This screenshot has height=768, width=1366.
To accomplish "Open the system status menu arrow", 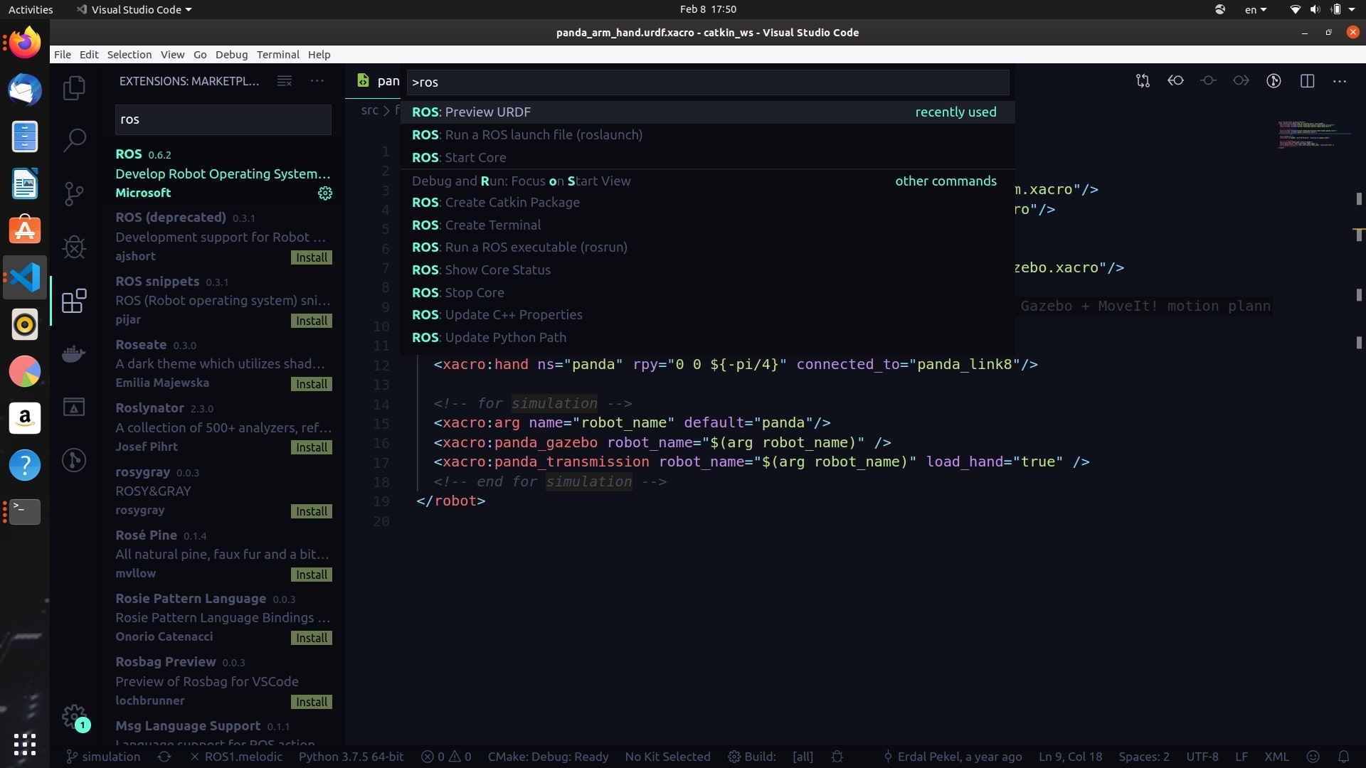I will click(x=1352, y=9).
